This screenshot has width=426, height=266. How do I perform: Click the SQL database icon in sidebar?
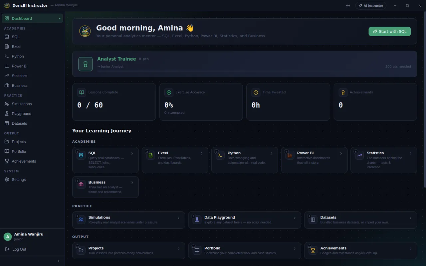pos(7,37)
